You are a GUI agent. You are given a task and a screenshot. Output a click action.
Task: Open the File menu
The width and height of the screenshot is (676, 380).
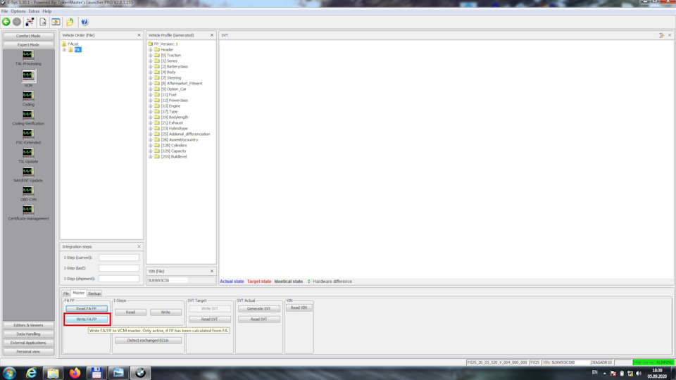coord(4,11)
